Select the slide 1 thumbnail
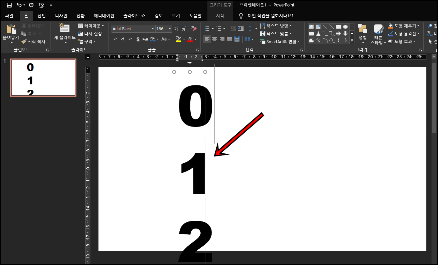This screenshot has width=438, height=265. point(43,78)
